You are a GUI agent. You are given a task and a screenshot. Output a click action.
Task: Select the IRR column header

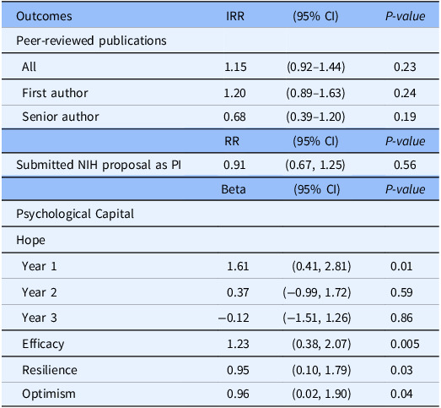pos(235,16)
